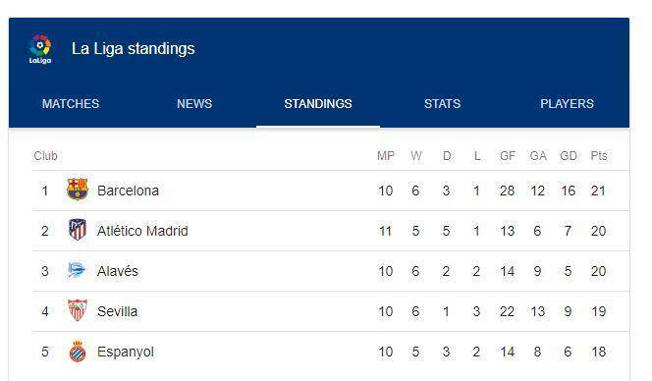Screen dimensions: 652x381
Task: Open the Barcelona team name link
Action: click(x=128, y=190)
